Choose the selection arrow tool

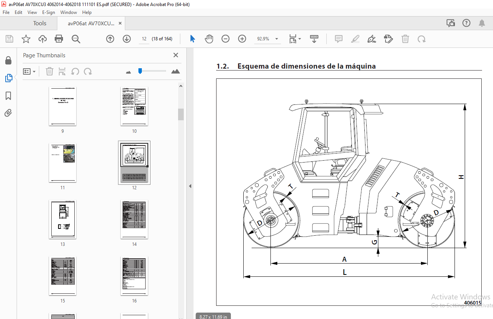pos(193,38)
